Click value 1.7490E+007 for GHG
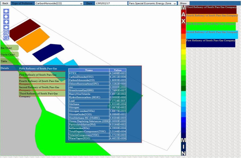This screenshot has height=158, width=241. click(x=118, y=90)
